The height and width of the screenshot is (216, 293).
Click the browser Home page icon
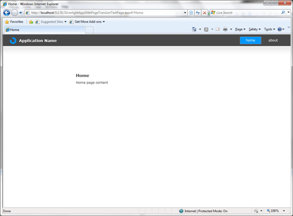coord(194,29)
